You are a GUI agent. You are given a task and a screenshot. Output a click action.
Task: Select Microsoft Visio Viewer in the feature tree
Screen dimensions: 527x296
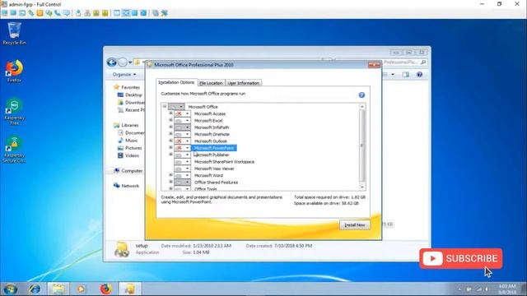coord(214,169)
